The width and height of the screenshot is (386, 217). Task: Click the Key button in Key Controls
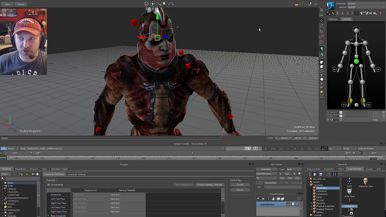click(287, 174)
